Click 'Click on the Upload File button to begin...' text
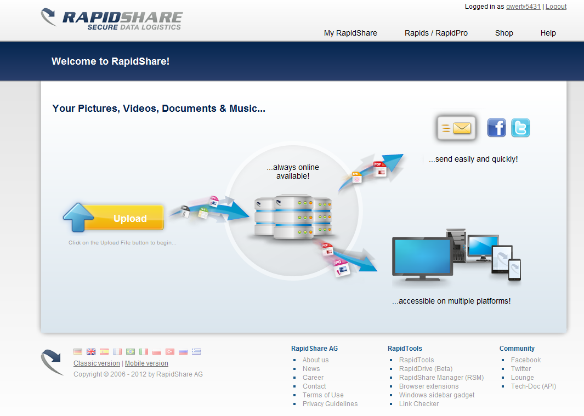Viewport: 584px width, 416px height. coord(122,242)
